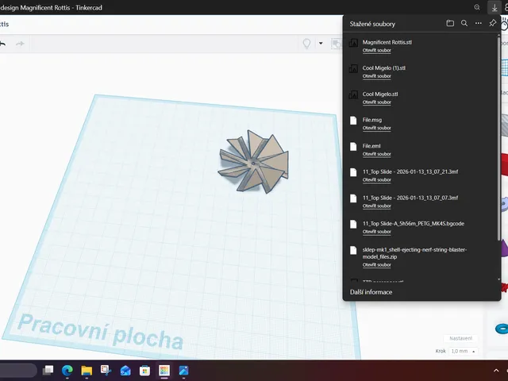The height and width of the screenshot is (381, 508).
Task: Click the Tinkercad app taskbar icon
Action: 164,371
